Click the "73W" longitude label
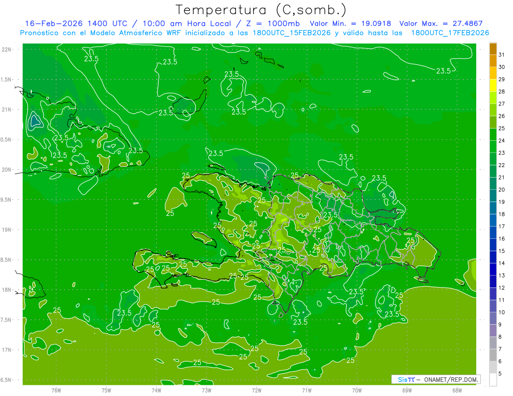 tap(206, 390)
